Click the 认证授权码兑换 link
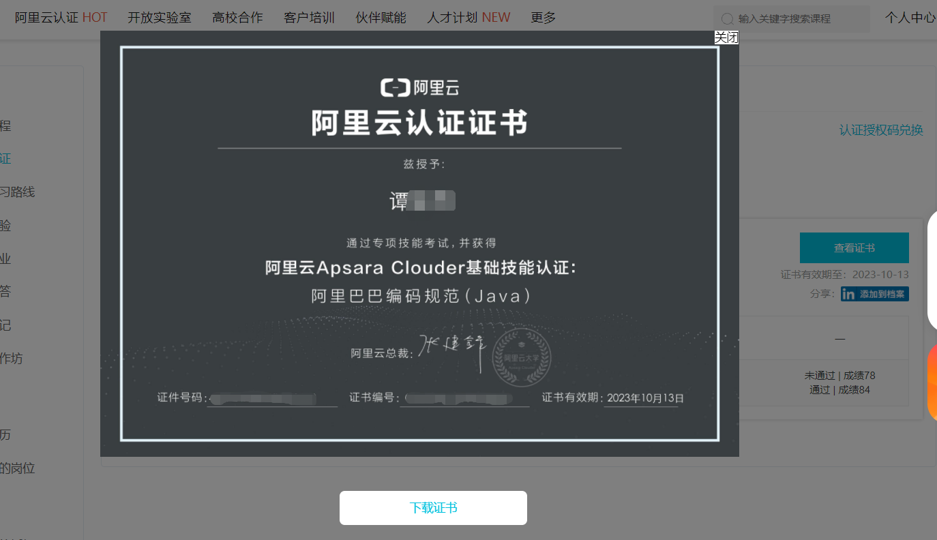937x540 pixels. pyautogui.click(x=881, y=130)
